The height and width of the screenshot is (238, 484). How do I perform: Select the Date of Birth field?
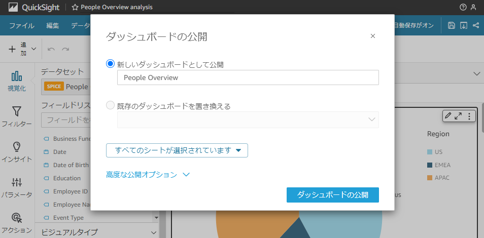tap(71, 165)
